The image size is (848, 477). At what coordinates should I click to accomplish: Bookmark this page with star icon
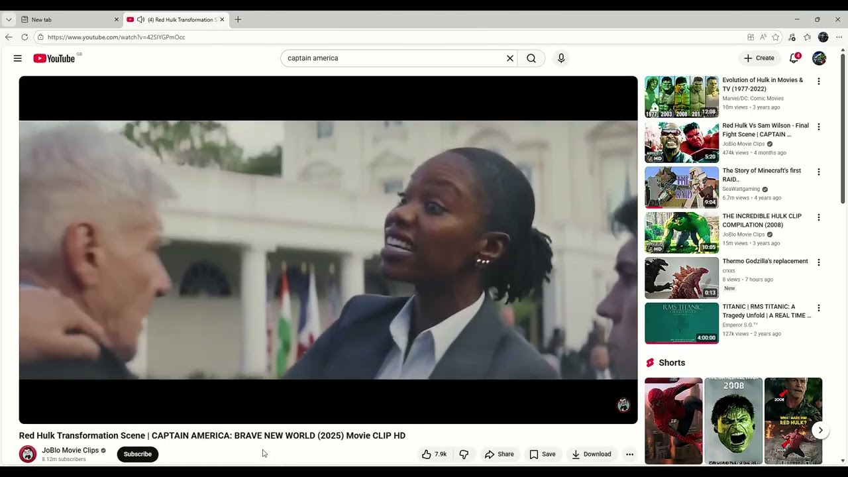point(776,37)
